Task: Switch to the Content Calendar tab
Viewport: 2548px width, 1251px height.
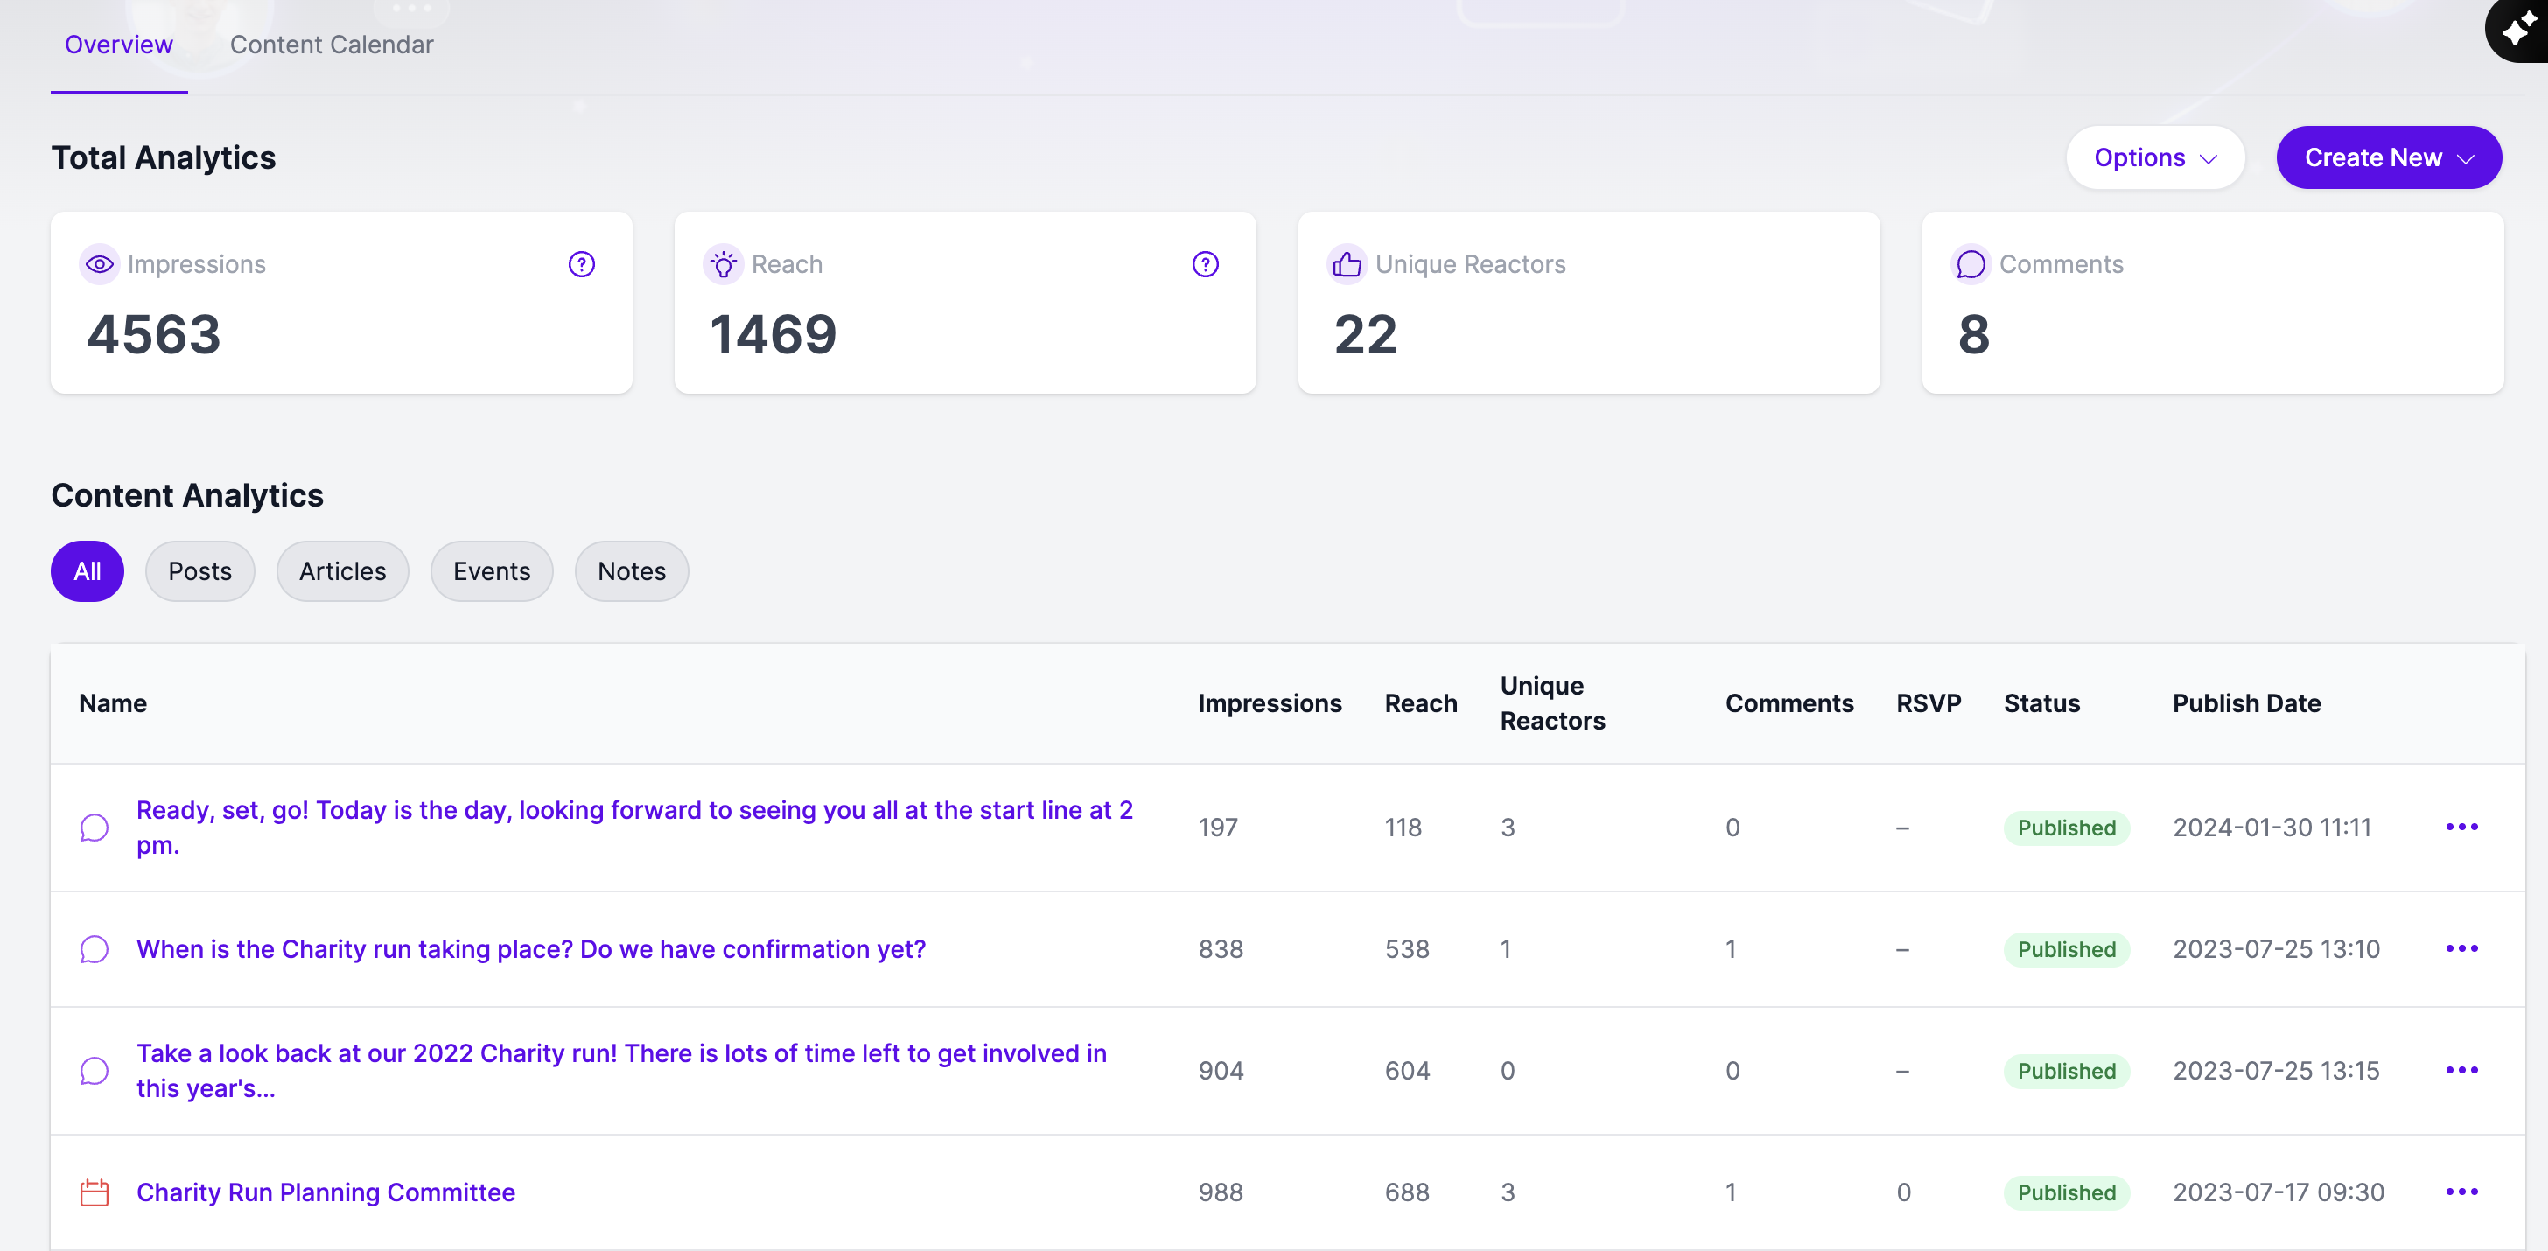Action: 332,45
